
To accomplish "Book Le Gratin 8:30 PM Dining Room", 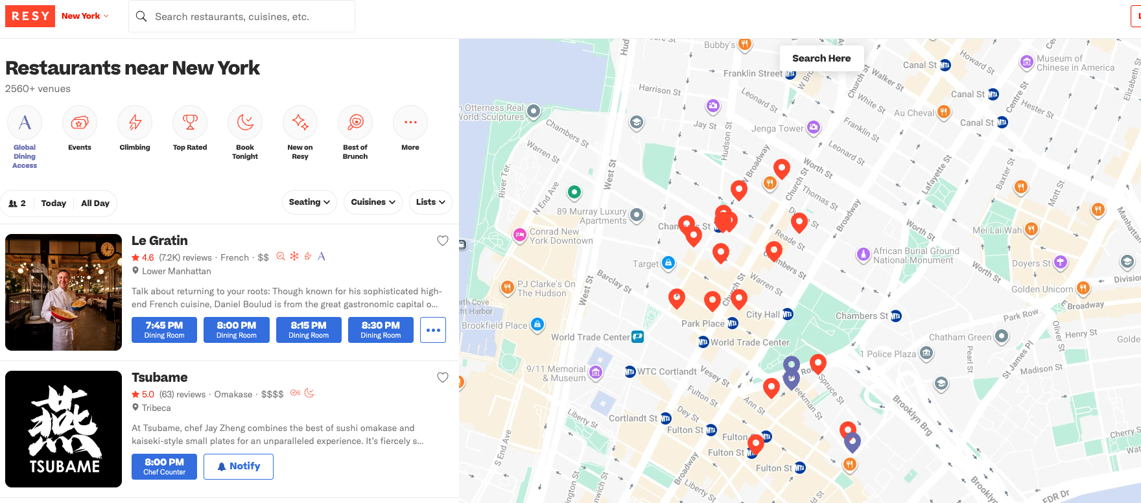I will tap(381, 330).
